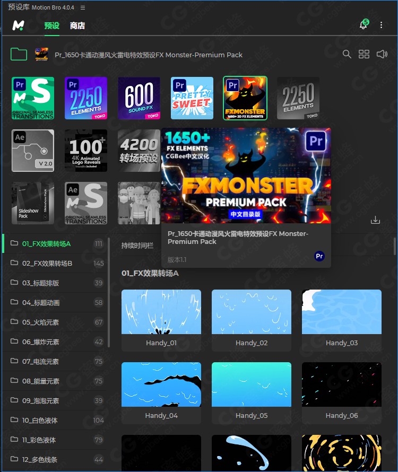This screenshot has height=472, width=398.
Task: Open category 07_电流元素
Action: [55, 362]
